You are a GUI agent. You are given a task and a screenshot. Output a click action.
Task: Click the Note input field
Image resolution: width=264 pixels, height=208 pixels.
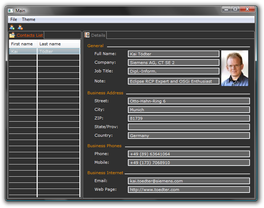(x=173, y=81)
